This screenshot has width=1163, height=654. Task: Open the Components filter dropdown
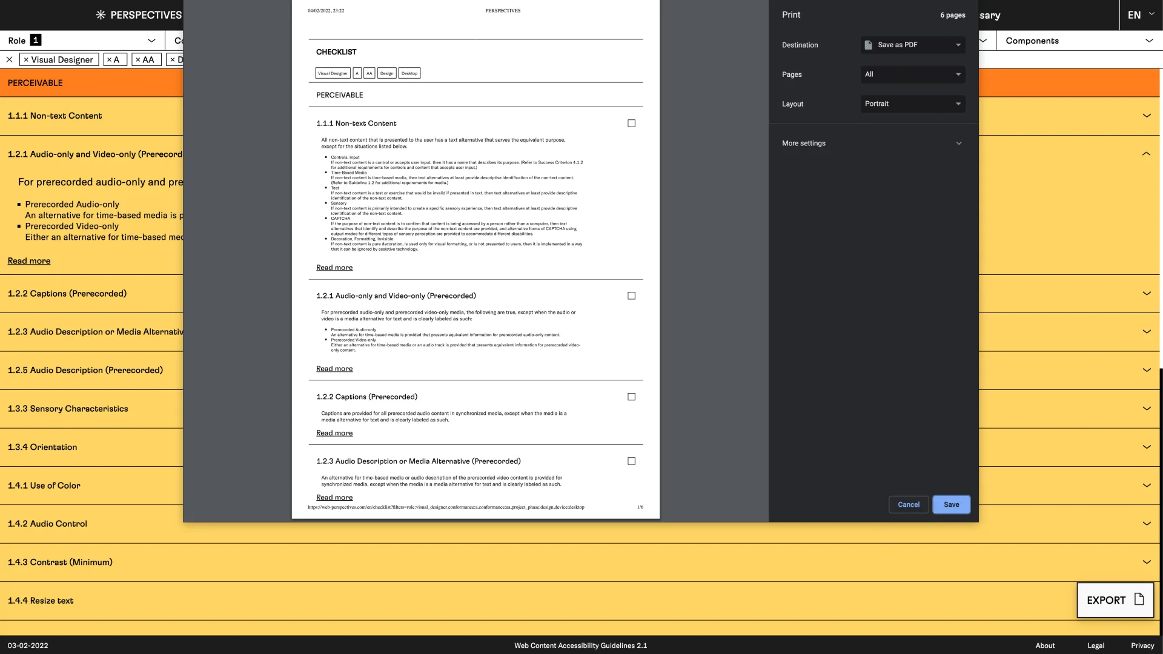coord(1079,41)
